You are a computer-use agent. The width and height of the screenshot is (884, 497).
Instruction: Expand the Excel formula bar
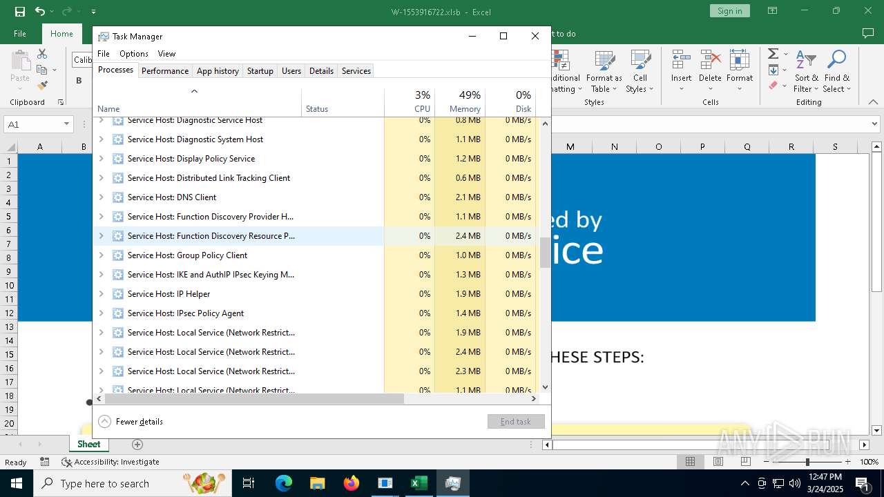[876, 124]
